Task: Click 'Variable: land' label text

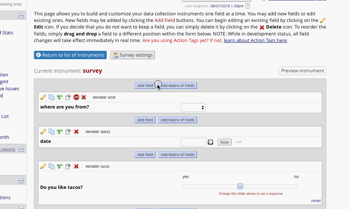Action: (x=104, y=97)
